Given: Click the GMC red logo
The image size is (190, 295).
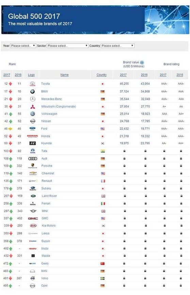Looking at the screenshot, I should (x=33, y=218).
